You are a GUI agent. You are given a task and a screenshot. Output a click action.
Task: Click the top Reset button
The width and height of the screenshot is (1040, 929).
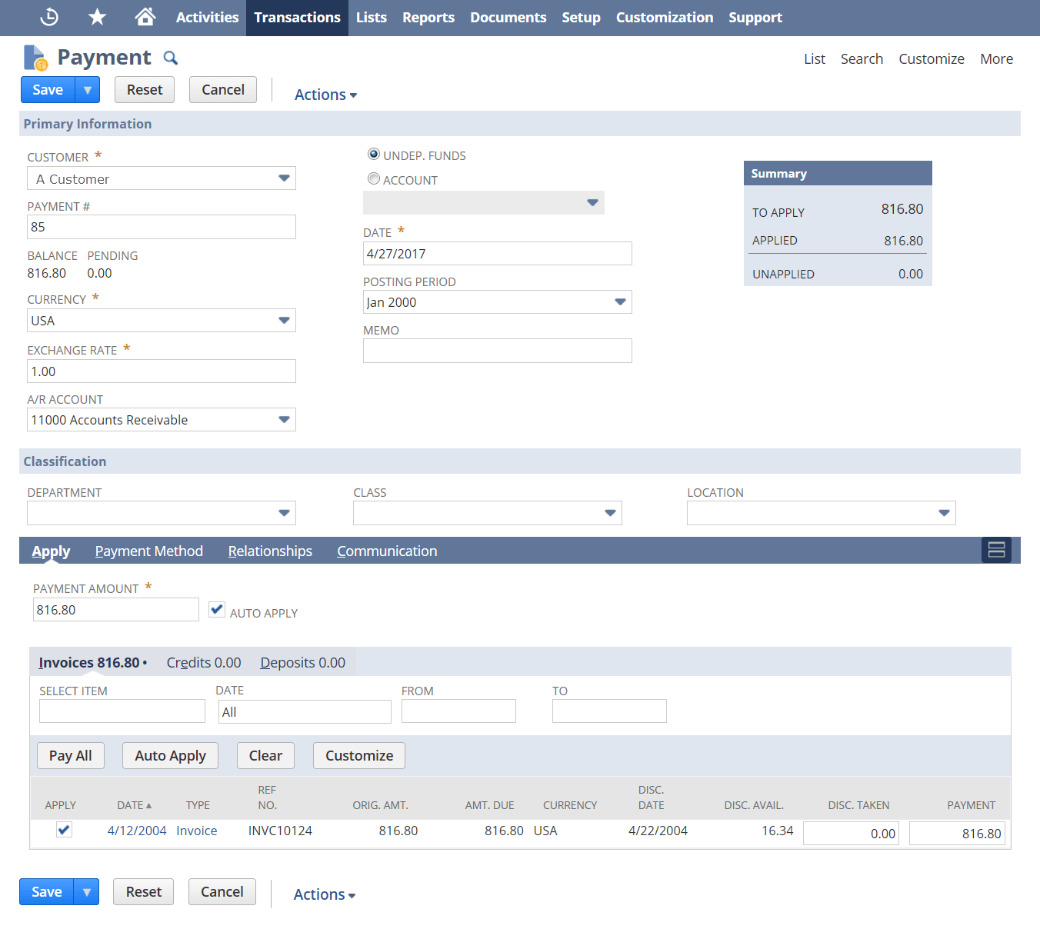coord(145,90)
